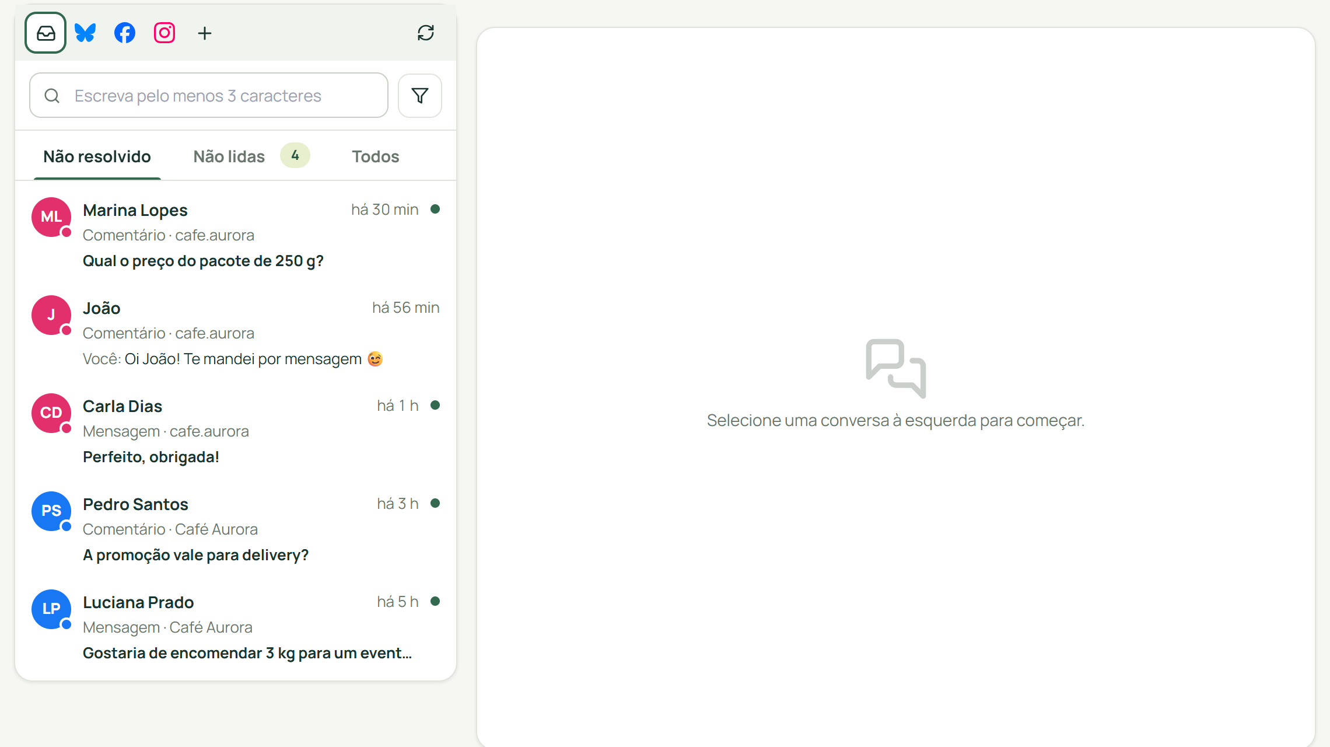
Task: Click Marina Lopes's ML avatar
Action: point(51,217)
